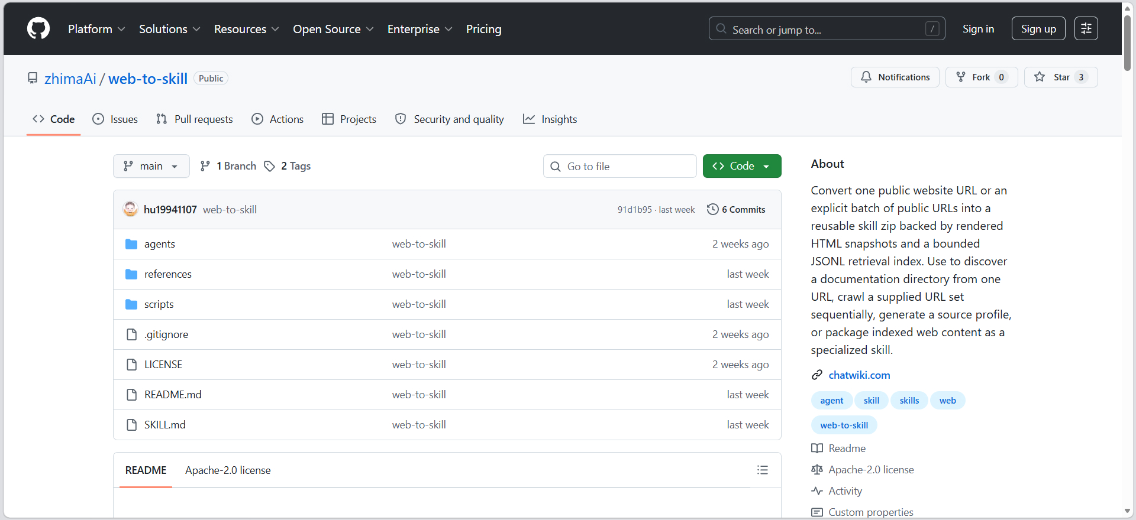Click the star icon to star repository

coord(1040,77)
